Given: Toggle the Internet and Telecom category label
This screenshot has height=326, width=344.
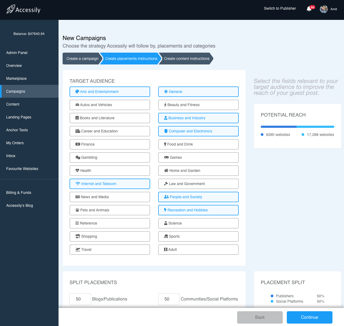Looking at the screenshot, I should coord(99,184).
